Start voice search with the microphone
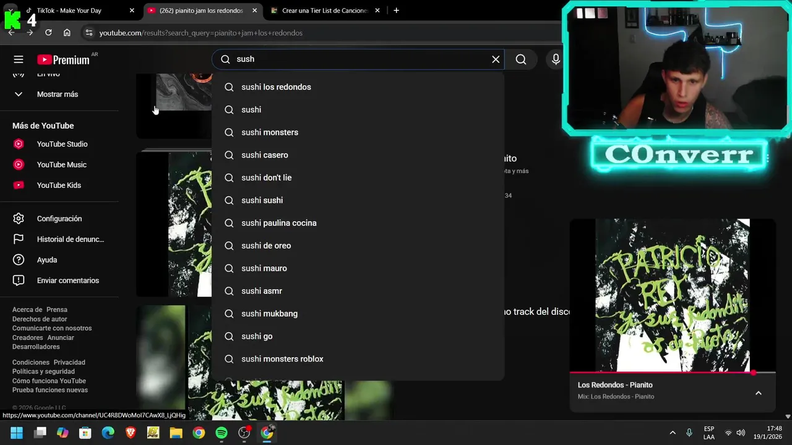 556,59
